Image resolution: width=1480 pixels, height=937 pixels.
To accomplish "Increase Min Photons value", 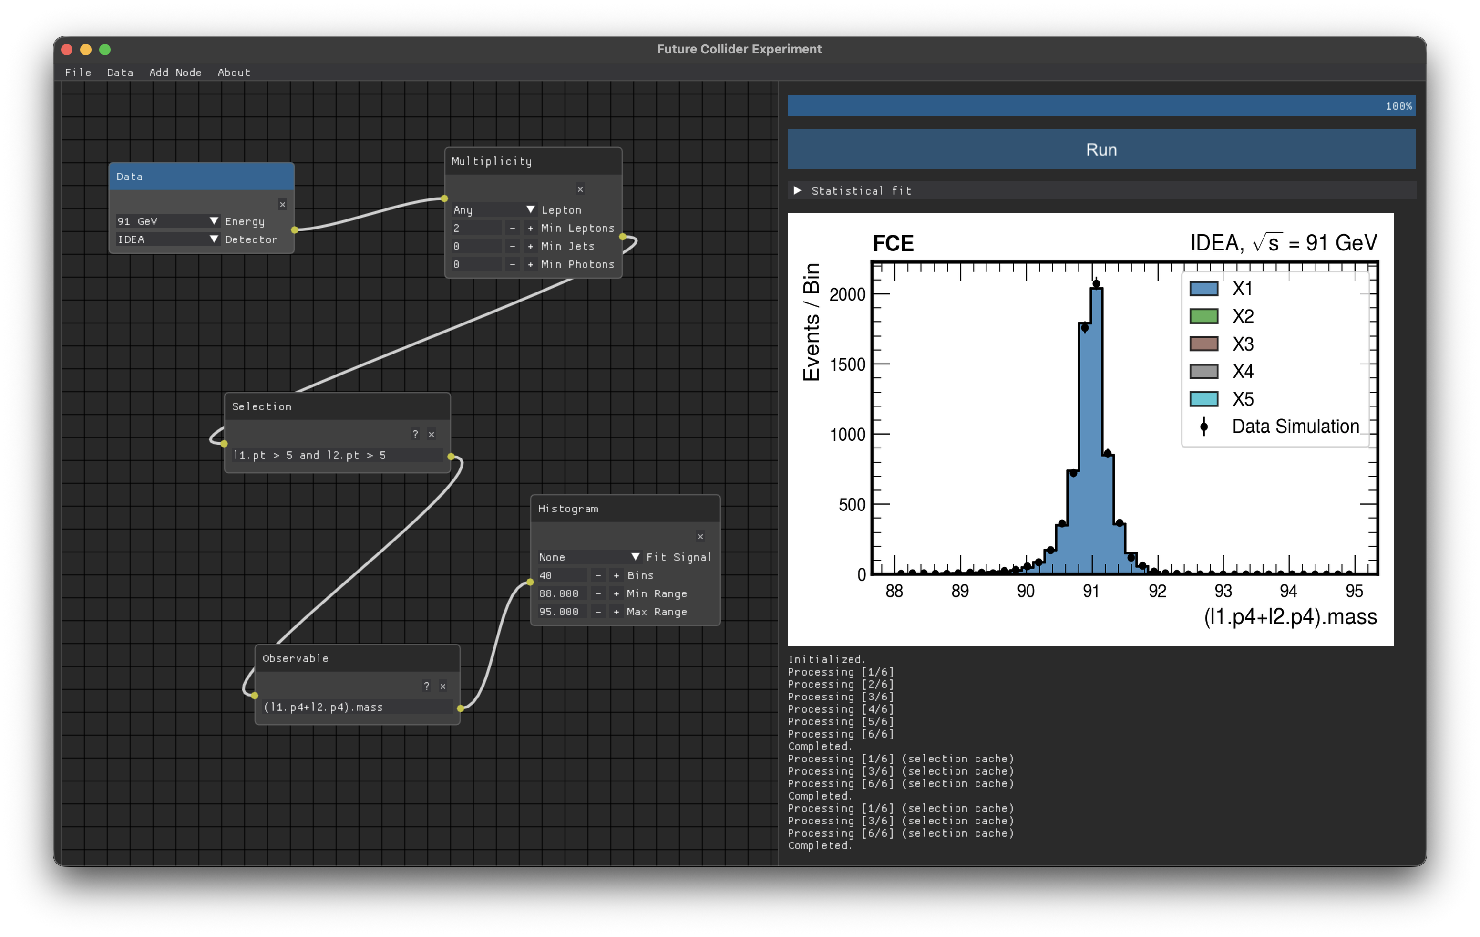I will coord(530,264).
